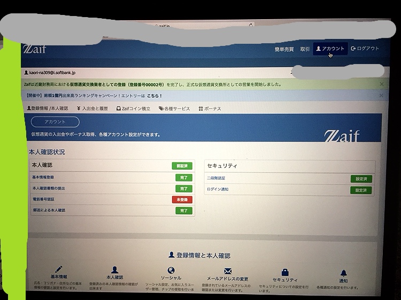Open 基本情報 label at bottom
401x300 pixels.
point(59,277)
